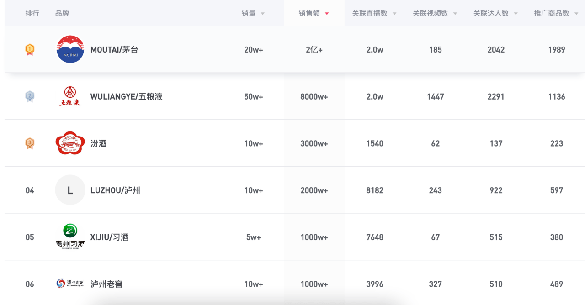Viewport: 585px width, 305px height.
Task: Click LUZHOU video count 243
Action: tap(436, 190)
